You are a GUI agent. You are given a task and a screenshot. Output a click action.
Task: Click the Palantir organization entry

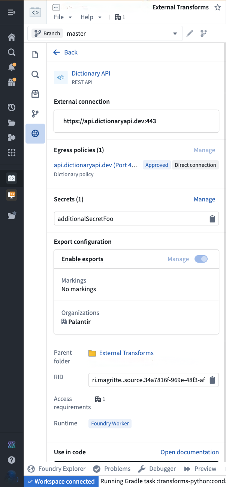point(76,322)
